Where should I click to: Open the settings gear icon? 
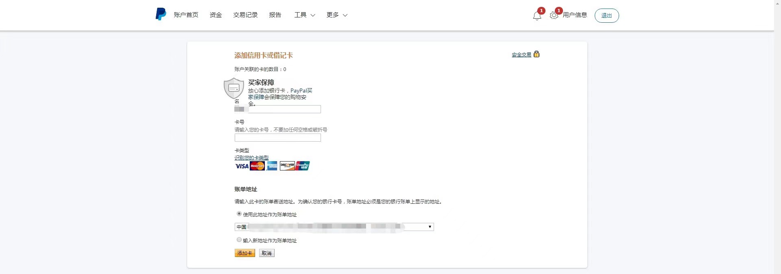(554, 15)
